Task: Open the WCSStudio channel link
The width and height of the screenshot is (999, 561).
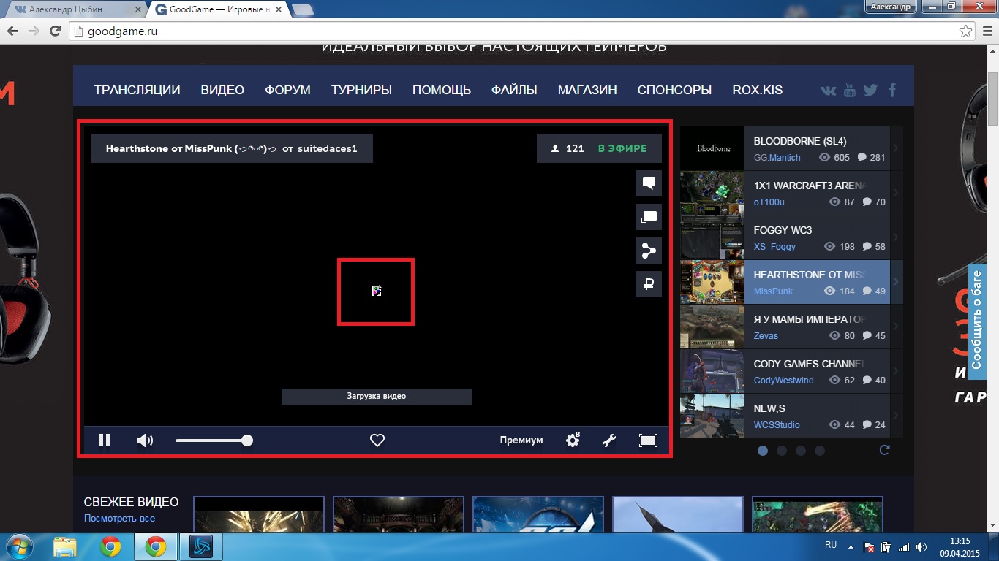Action: click(777, 425)
